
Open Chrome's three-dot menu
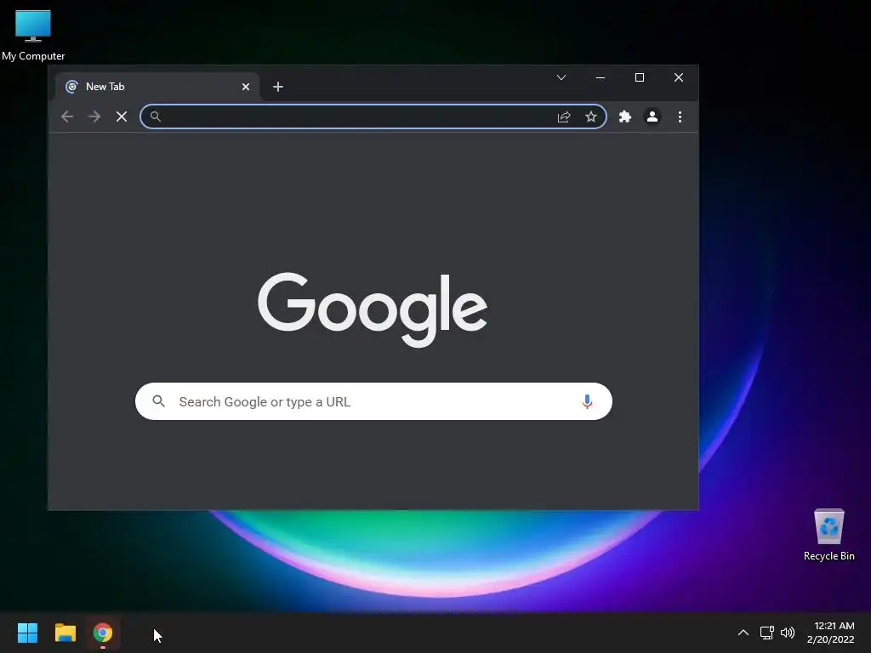coord(680,116)
